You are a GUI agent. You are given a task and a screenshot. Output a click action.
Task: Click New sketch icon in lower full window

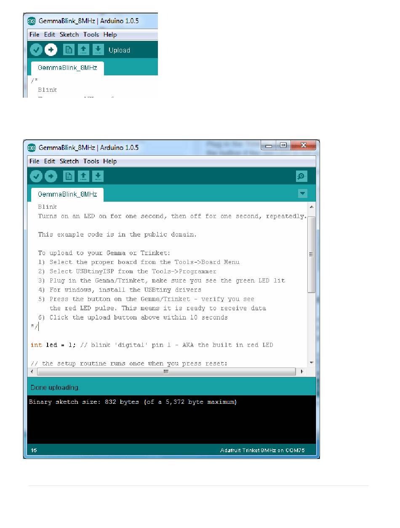click(x=69, y=176)
